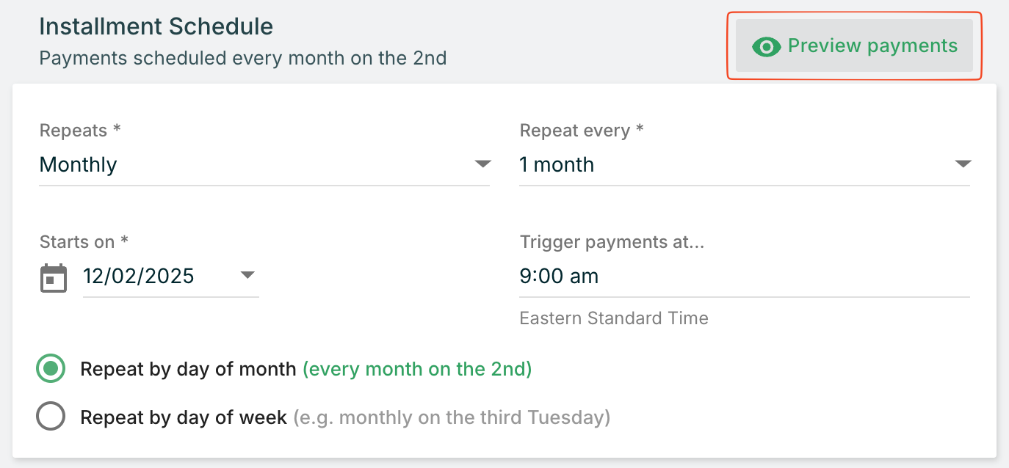Choose Repeat by day of week radio
Screen dimensions: 1009x468
[51, 417]
